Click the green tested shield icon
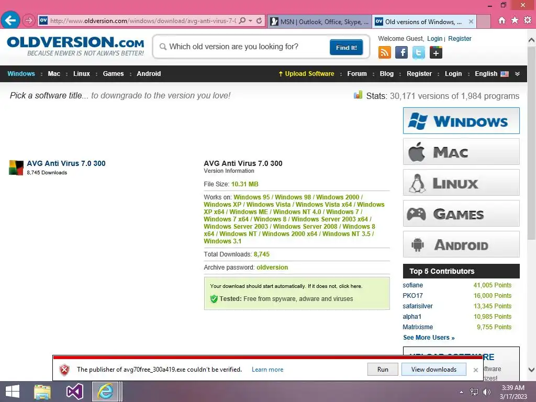The height and width of the screenshot is (402, 536). coord(214,299)
